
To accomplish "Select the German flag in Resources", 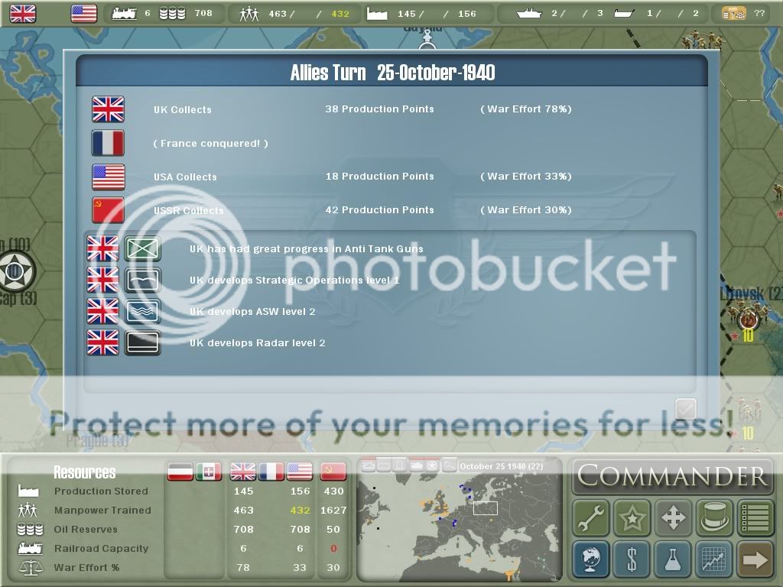I will tap(181, 472).
